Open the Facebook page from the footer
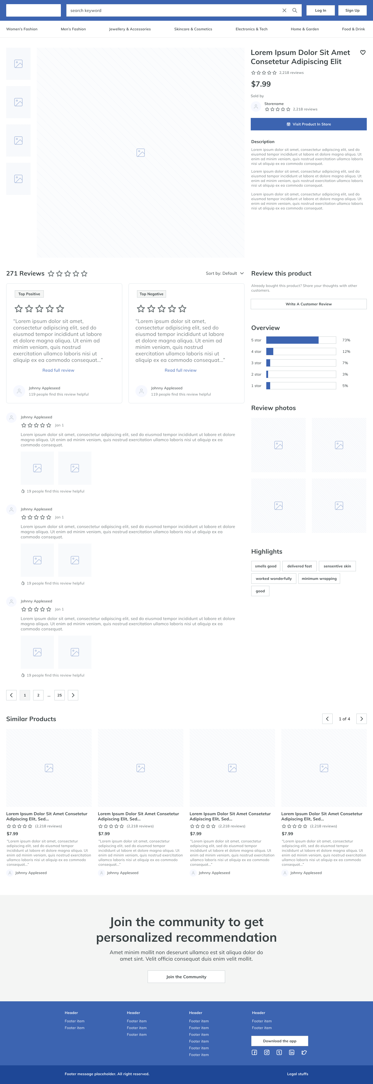Screen dimensions: 373x1084 click(x=254, y=1052)
